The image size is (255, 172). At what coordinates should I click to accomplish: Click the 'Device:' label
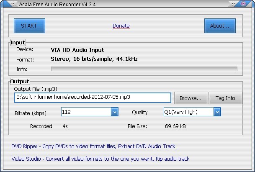(25, 49)
